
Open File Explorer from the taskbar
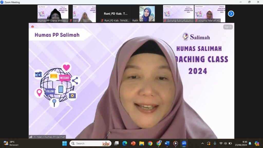pyautogui.click(x=142, y=143)
